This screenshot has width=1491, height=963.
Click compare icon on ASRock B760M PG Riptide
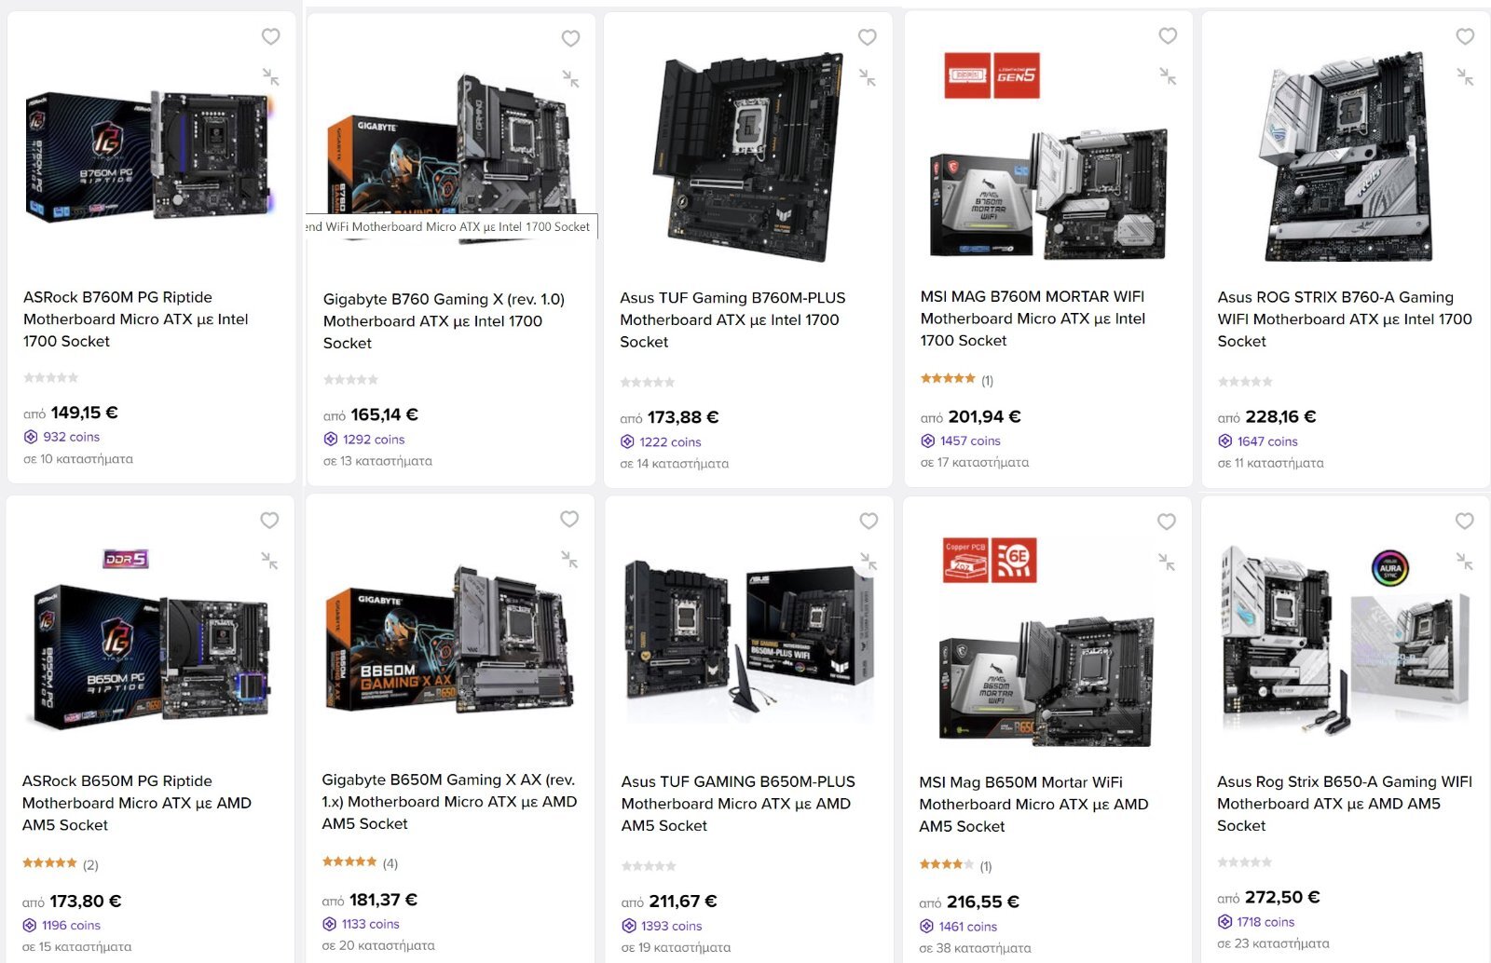point(270,76)
